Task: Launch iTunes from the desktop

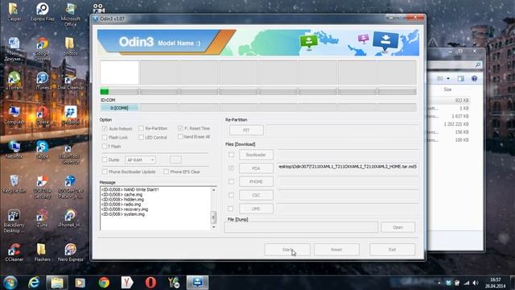Action: click(x=43, y=81)
